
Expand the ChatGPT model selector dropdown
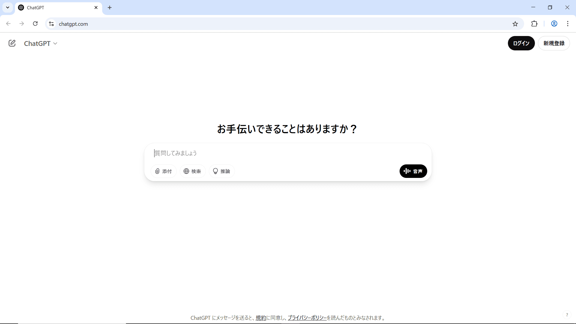(40, 43)
